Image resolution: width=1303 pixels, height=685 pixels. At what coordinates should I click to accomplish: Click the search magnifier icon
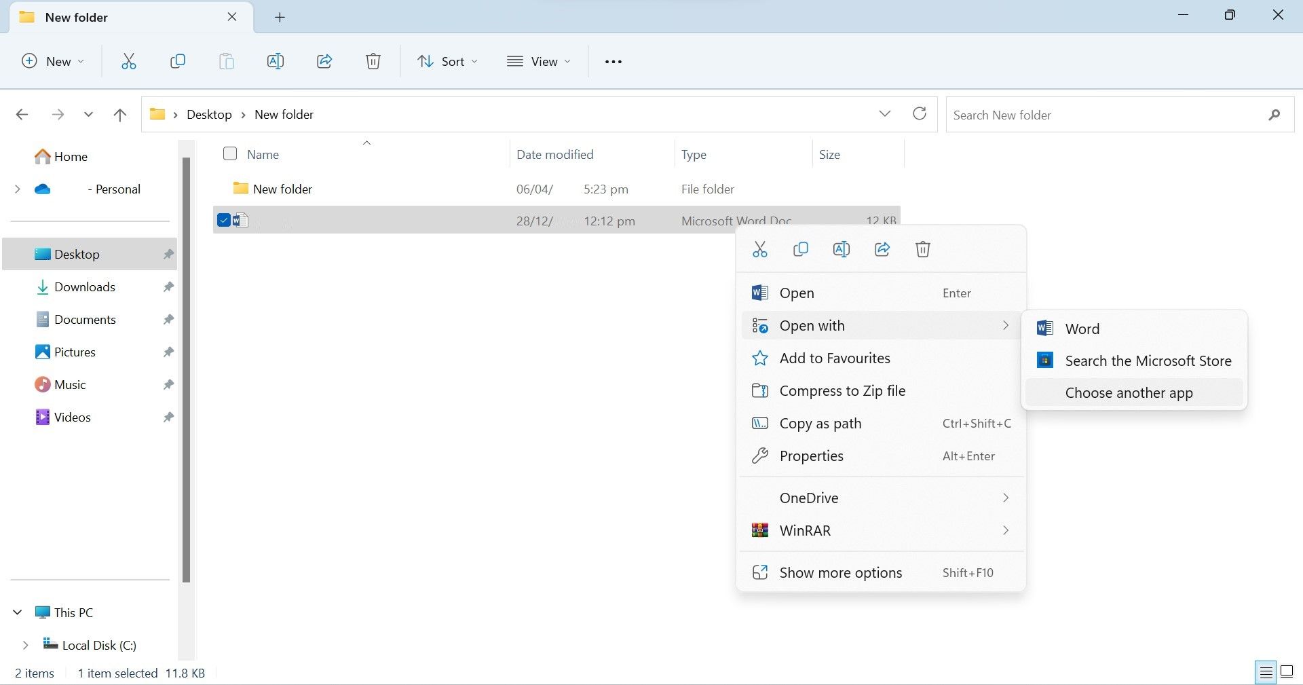1274,115
